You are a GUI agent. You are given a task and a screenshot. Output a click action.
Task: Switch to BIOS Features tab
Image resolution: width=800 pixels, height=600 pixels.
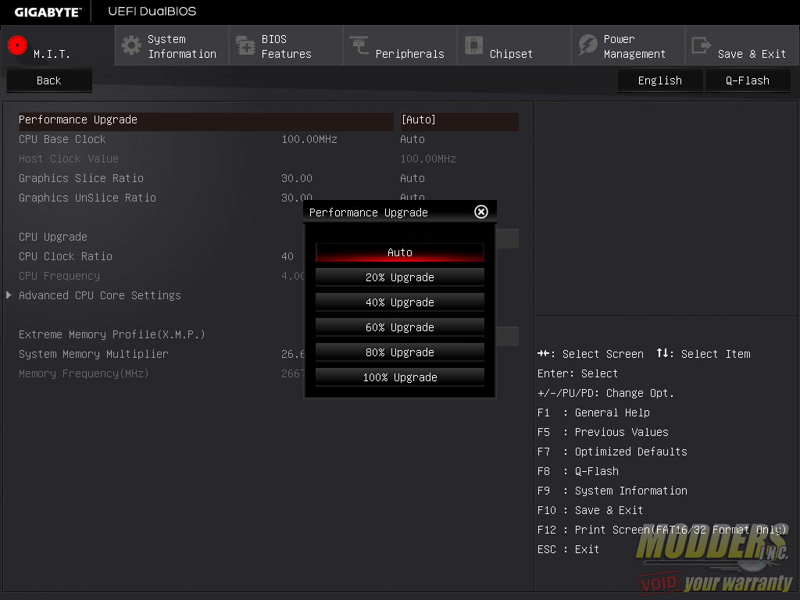tap(286, 46)
